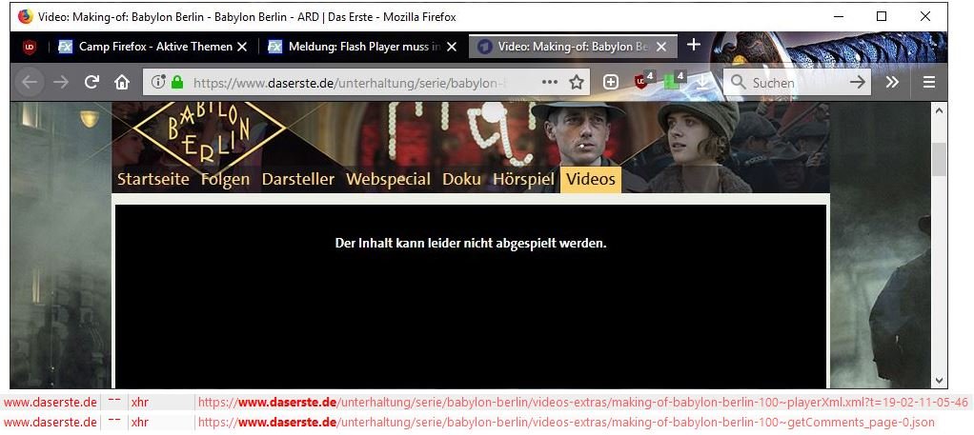
Task: Click the getComments_page-0.json request URL
Action: [x=566, y=423]
